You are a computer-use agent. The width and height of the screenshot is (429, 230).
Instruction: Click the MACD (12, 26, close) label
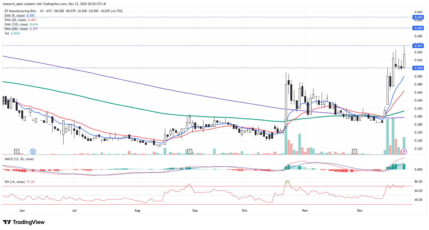click(19, 159)
